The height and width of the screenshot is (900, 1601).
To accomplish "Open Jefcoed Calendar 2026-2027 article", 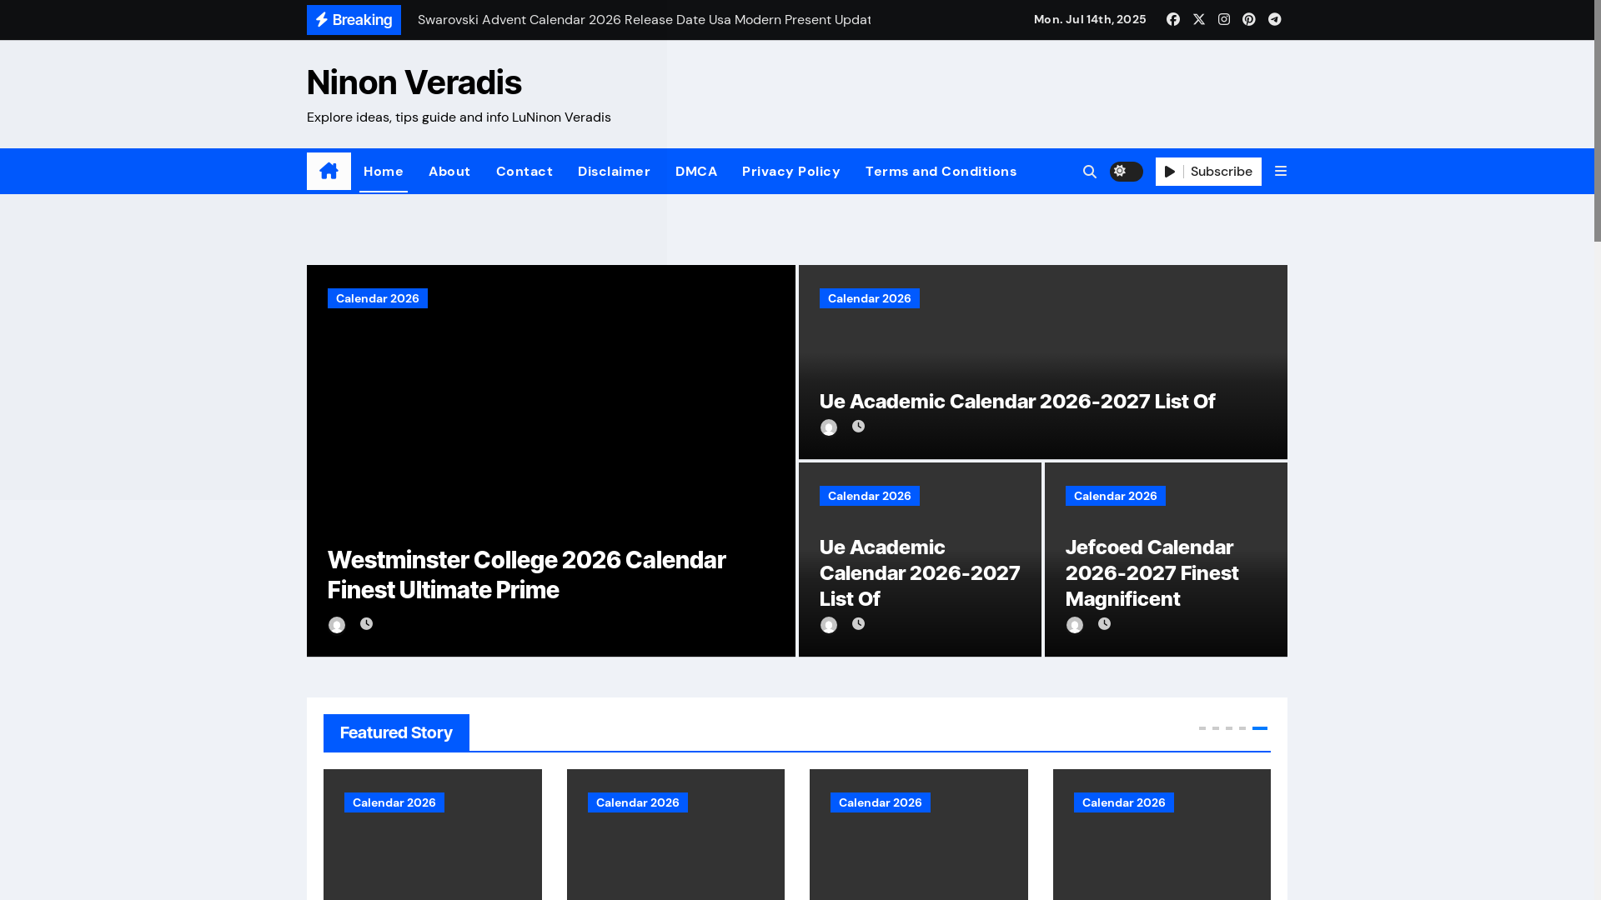I will click(x=1152, y=572).
